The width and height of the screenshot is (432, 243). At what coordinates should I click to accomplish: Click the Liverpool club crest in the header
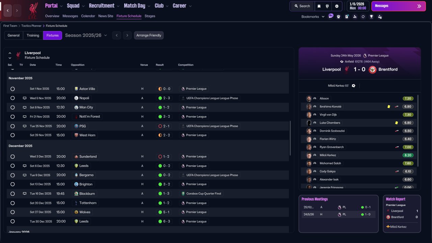pyautogui.click(x=33, y=10)
